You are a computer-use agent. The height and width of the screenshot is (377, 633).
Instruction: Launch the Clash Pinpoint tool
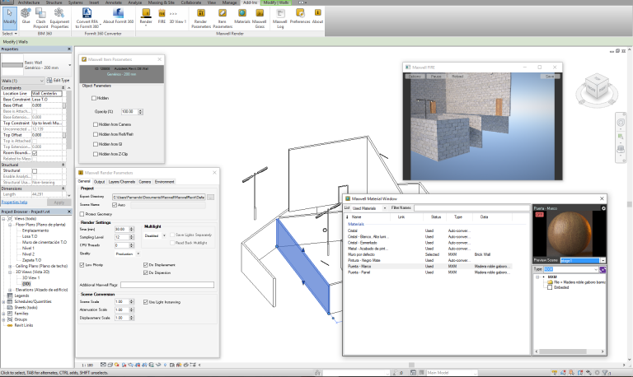(40, 18)
